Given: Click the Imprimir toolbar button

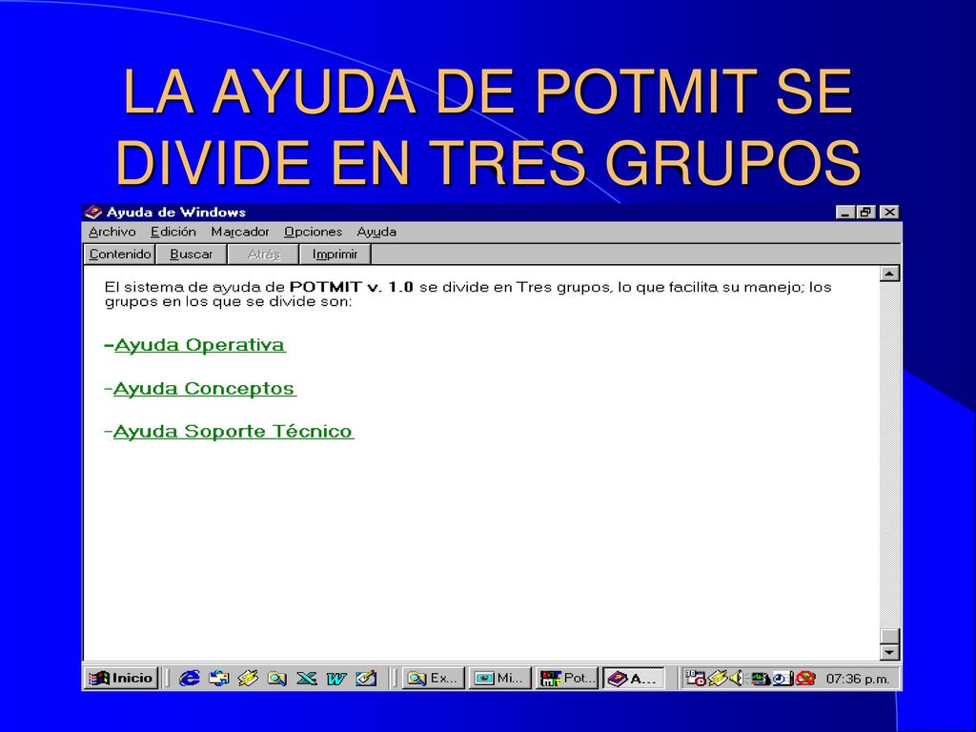Looking at the screenshot, I should pos(335,254).
